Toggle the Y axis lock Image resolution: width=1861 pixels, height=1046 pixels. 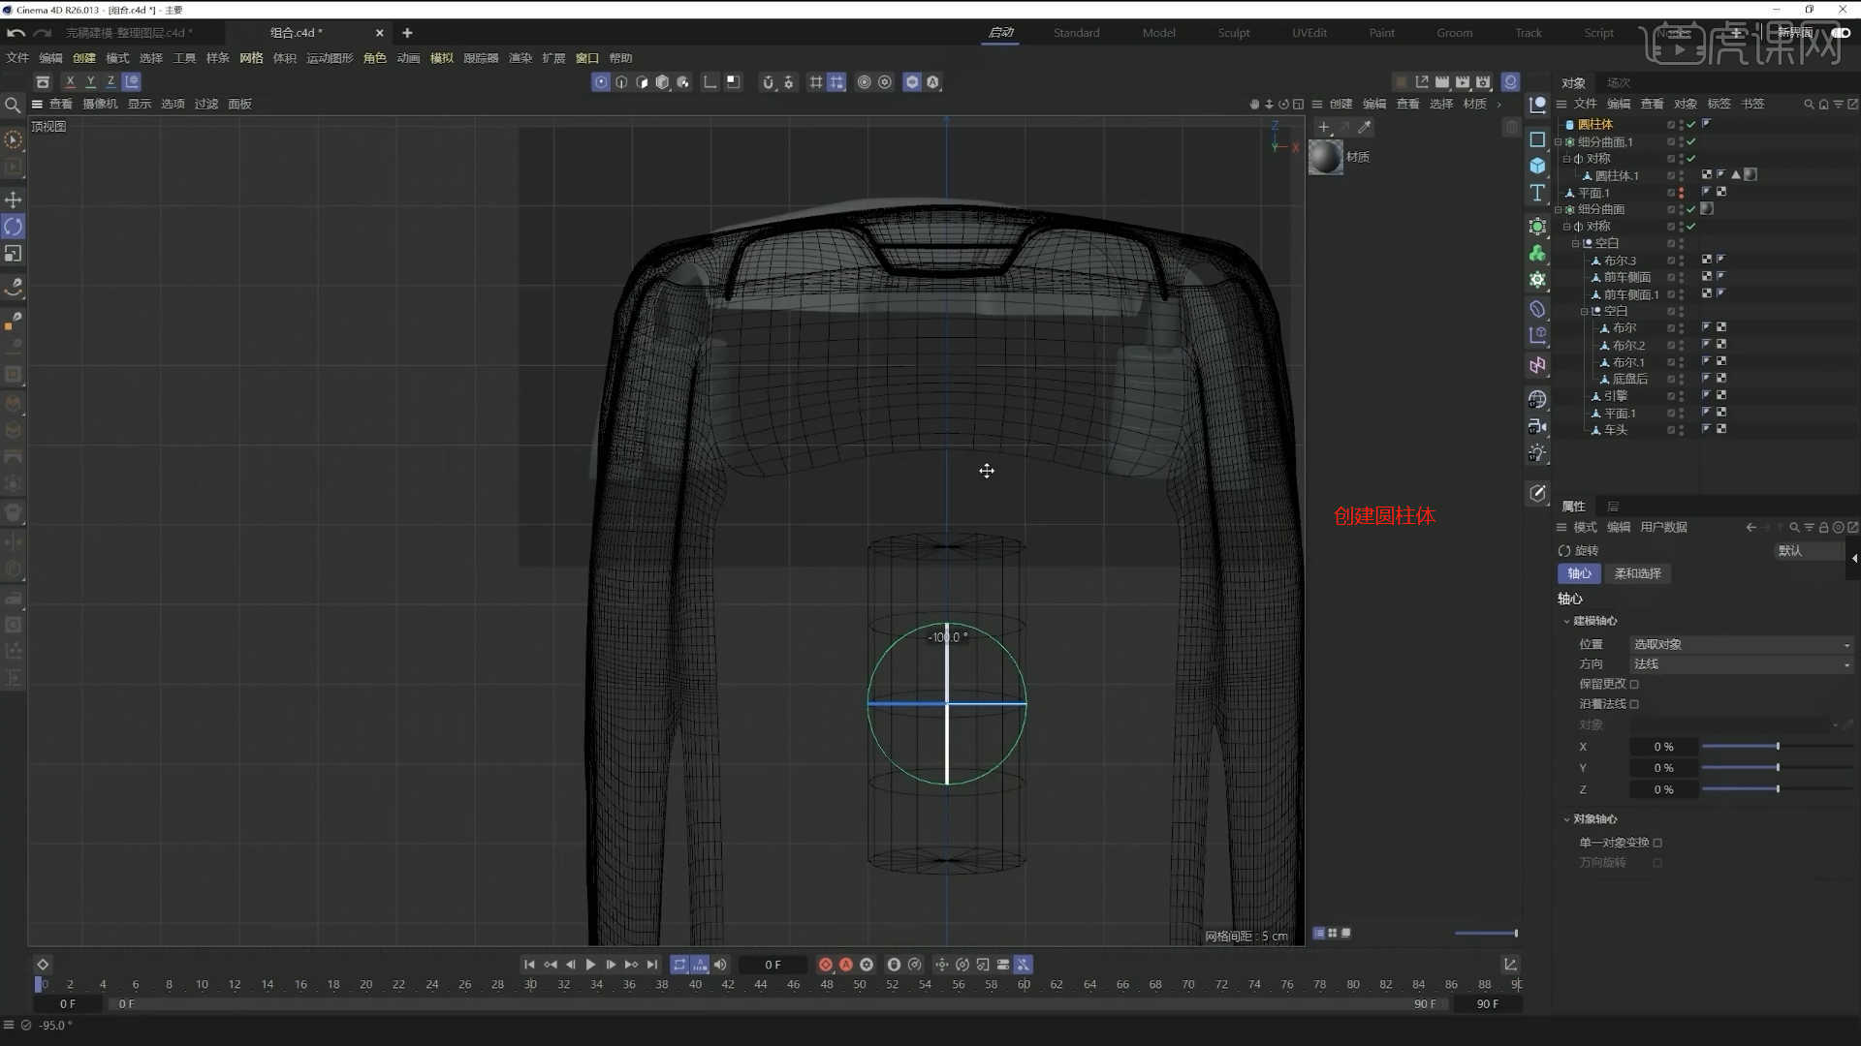pyautogui.click(x=90, y=81)
